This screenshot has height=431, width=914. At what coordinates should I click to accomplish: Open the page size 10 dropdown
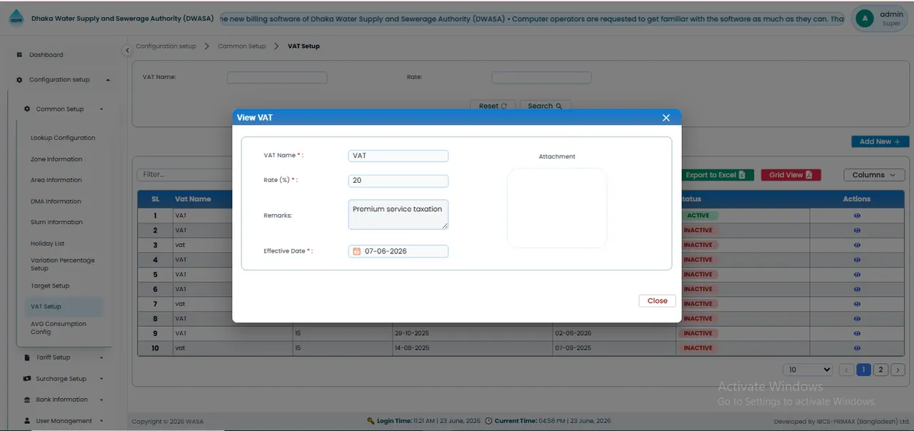tap(808, 370)
